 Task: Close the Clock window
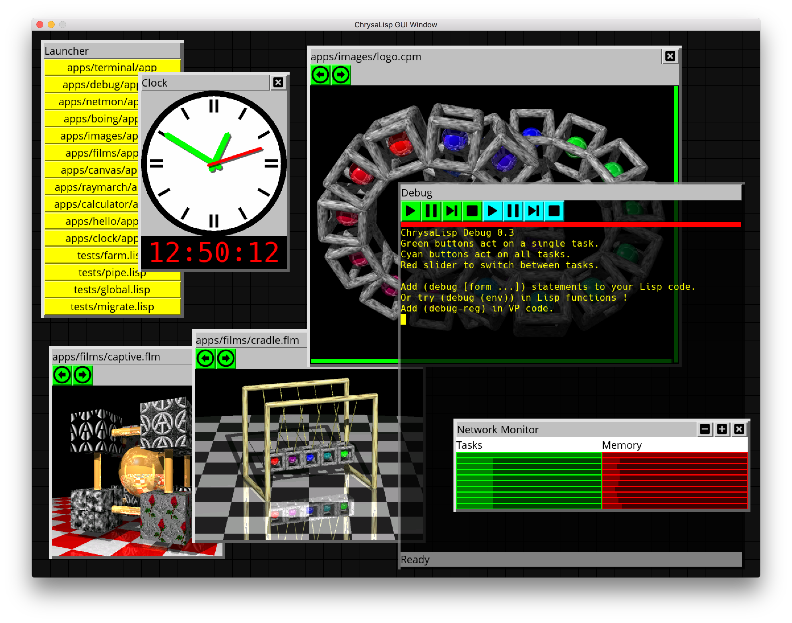pyautogui.click(x=278, y=83)
